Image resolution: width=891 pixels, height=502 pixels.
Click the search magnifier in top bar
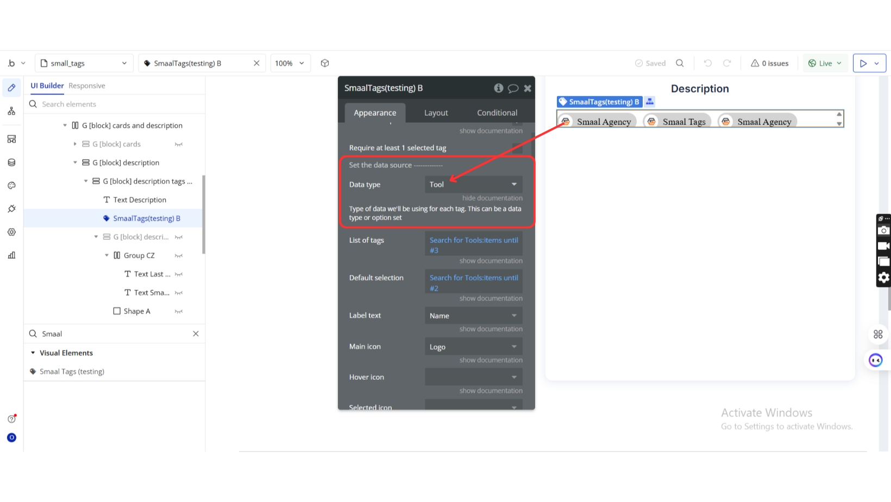pos(680,63)
